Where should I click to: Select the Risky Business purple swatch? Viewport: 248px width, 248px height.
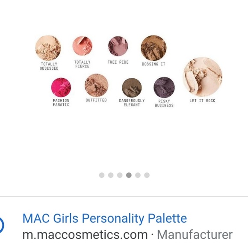click(164, 88)
